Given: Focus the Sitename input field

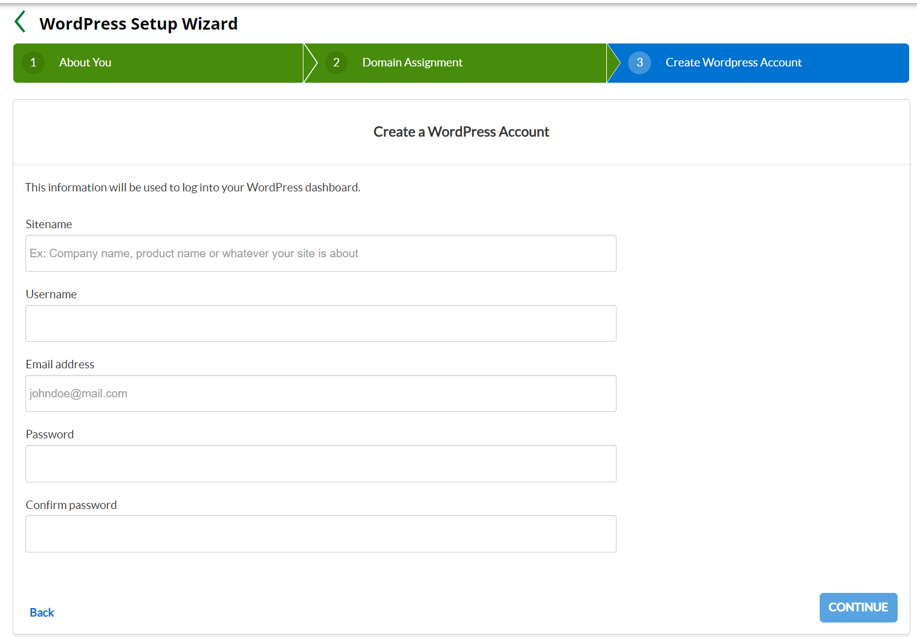Looking at the screenshot, I should (321, 254).
